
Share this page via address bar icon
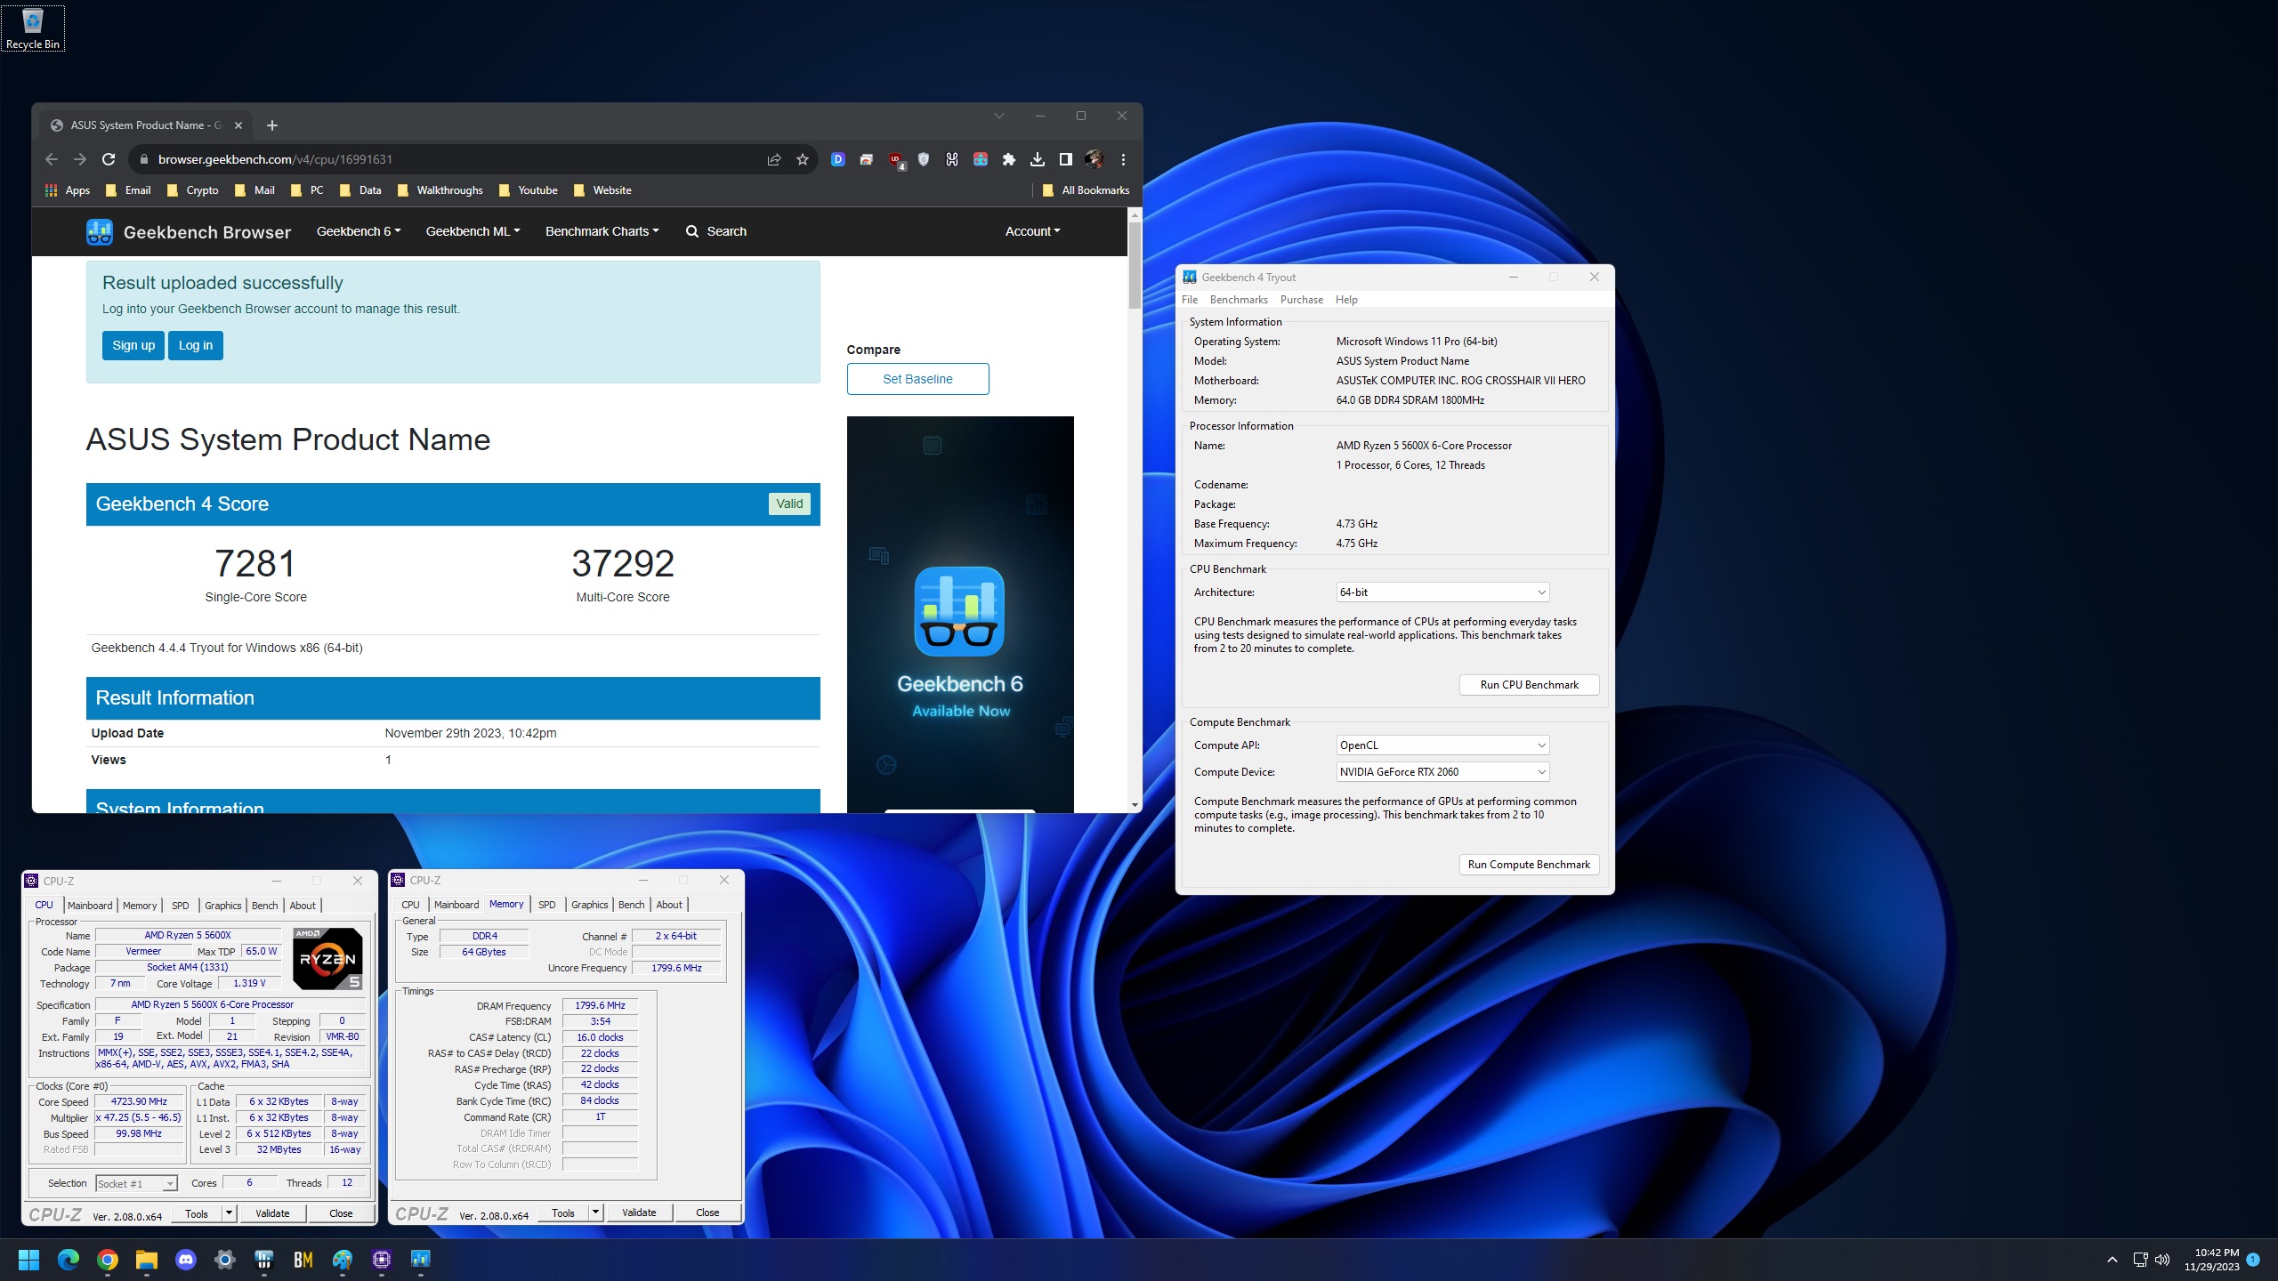774,159
